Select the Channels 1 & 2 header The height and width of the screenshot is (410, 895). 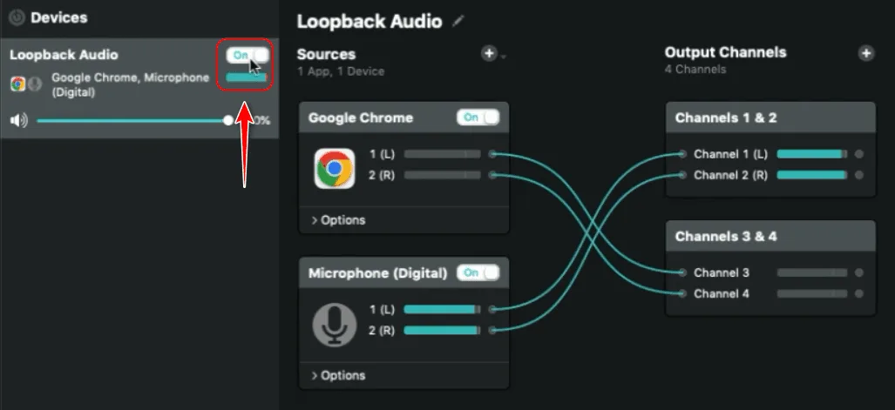(x=770, y=118)
